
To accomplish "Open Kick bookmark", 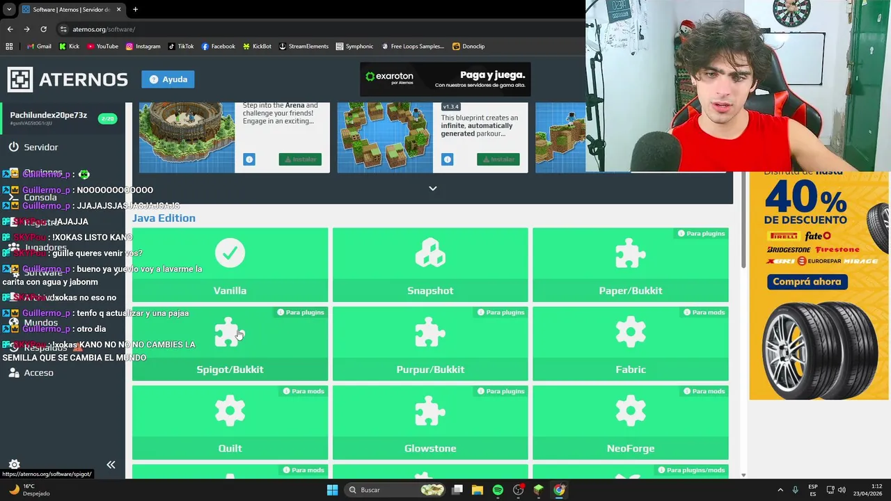I will click(69, 47).
